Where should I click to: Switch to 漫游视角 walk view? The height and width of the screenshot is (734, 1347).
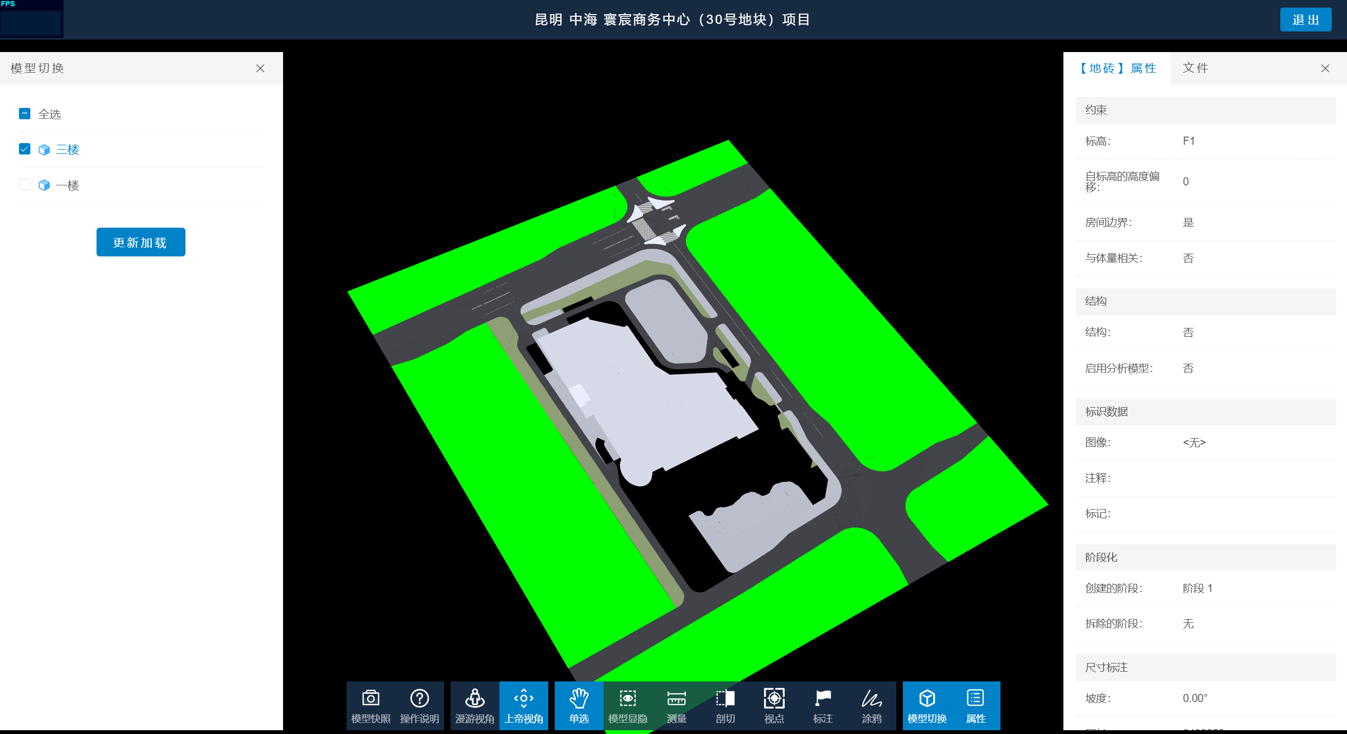pos(475,706)
